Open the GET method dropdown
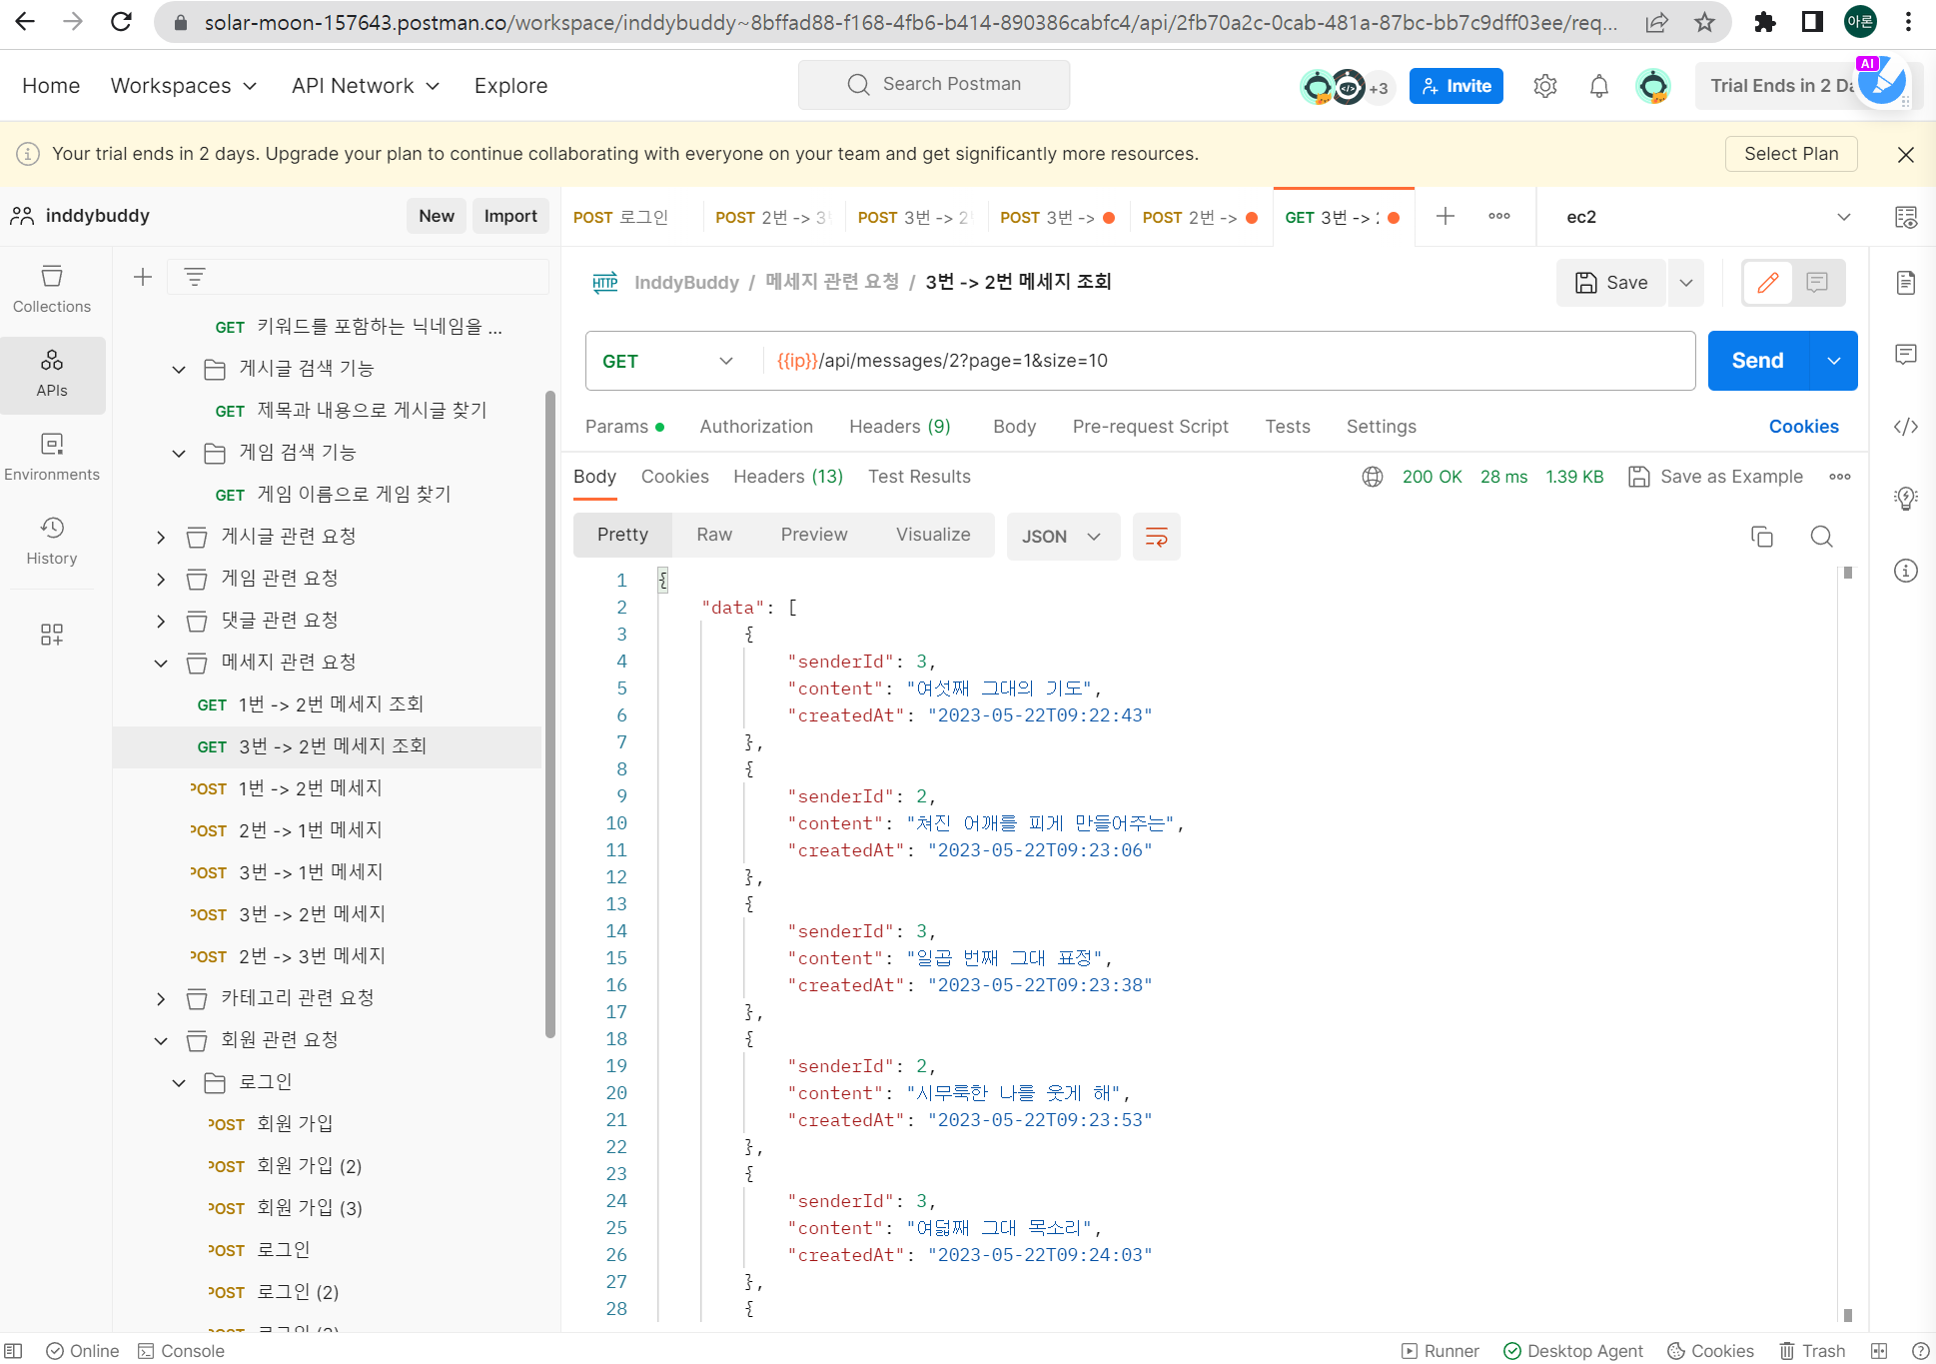1936x1364 pixels. (667, 361)
